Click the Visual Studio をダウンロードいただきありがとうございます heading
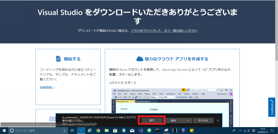 (x=138, y=17)
